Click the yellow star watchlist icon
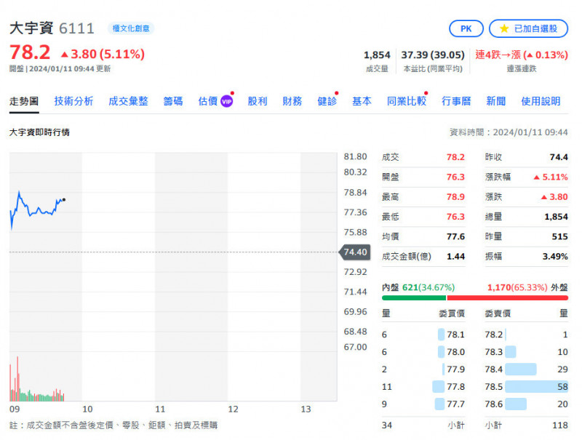Viewport: 582px width, 440px height. pyautogui.click(x=503, y=28)
